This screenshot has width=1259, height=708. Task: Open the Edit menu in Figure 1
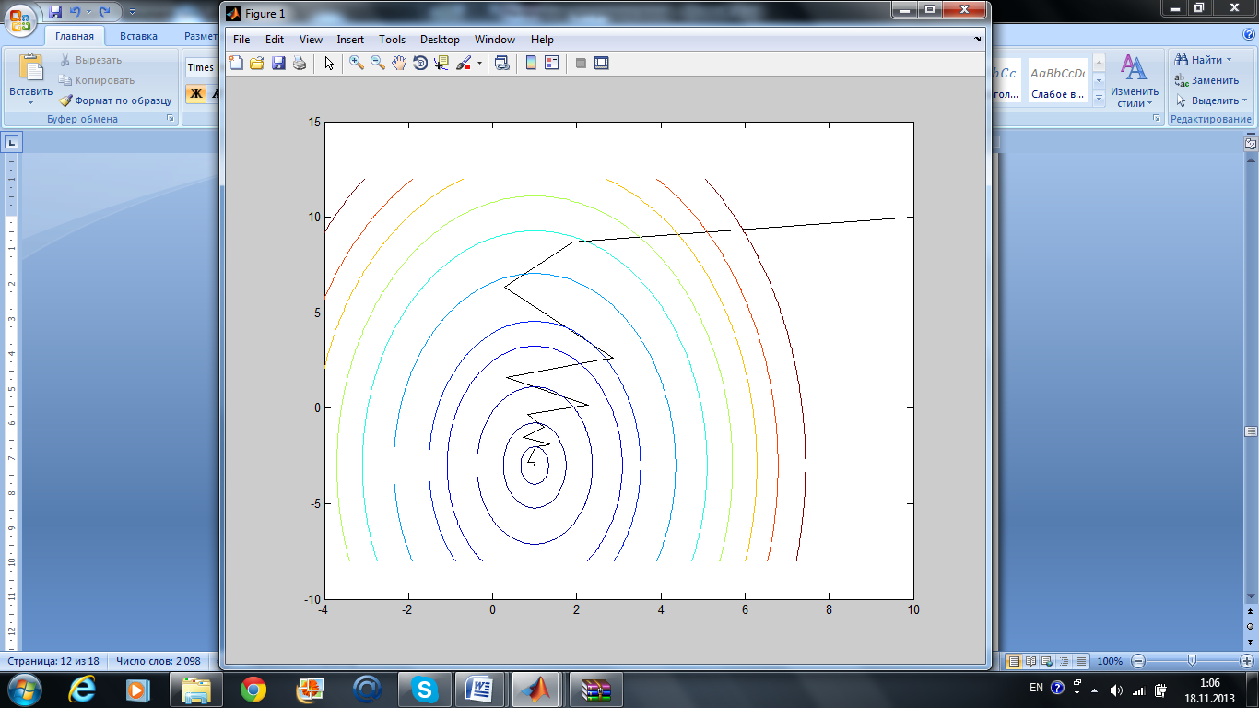coord(275,40)
